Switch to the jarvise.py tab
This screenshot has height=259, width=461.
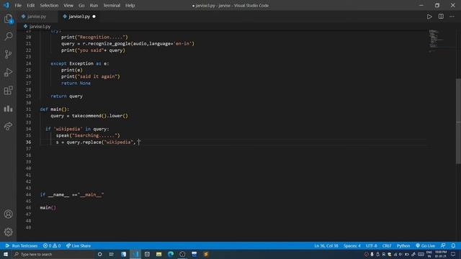pos(37,17)
